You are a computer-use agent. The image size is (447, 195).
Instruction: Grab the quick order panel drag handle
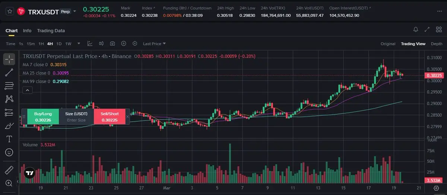(x=24, y=116)
